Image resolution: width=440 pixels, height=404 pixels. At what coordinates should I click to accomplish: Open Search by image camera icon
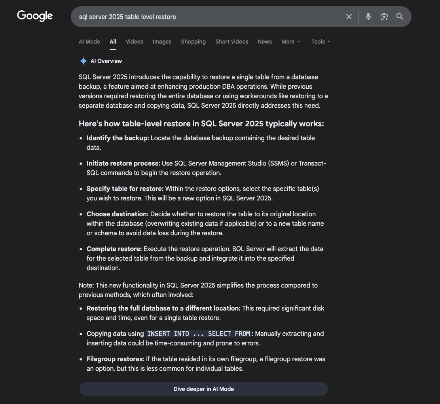click(x=384, y=17)
